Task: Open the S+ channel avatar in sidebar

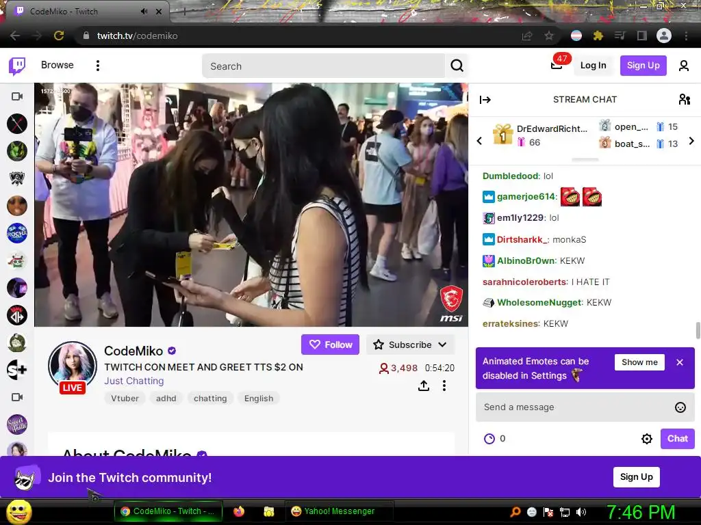Action: 17,370
